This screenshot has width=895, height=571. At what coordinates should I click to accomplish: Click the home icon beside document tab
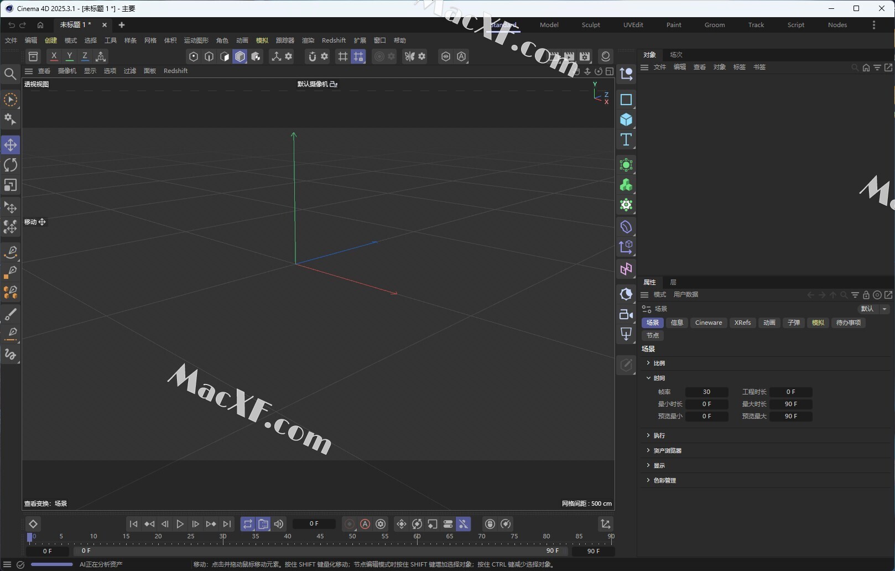pyautogui.click(x=40, y=25)
